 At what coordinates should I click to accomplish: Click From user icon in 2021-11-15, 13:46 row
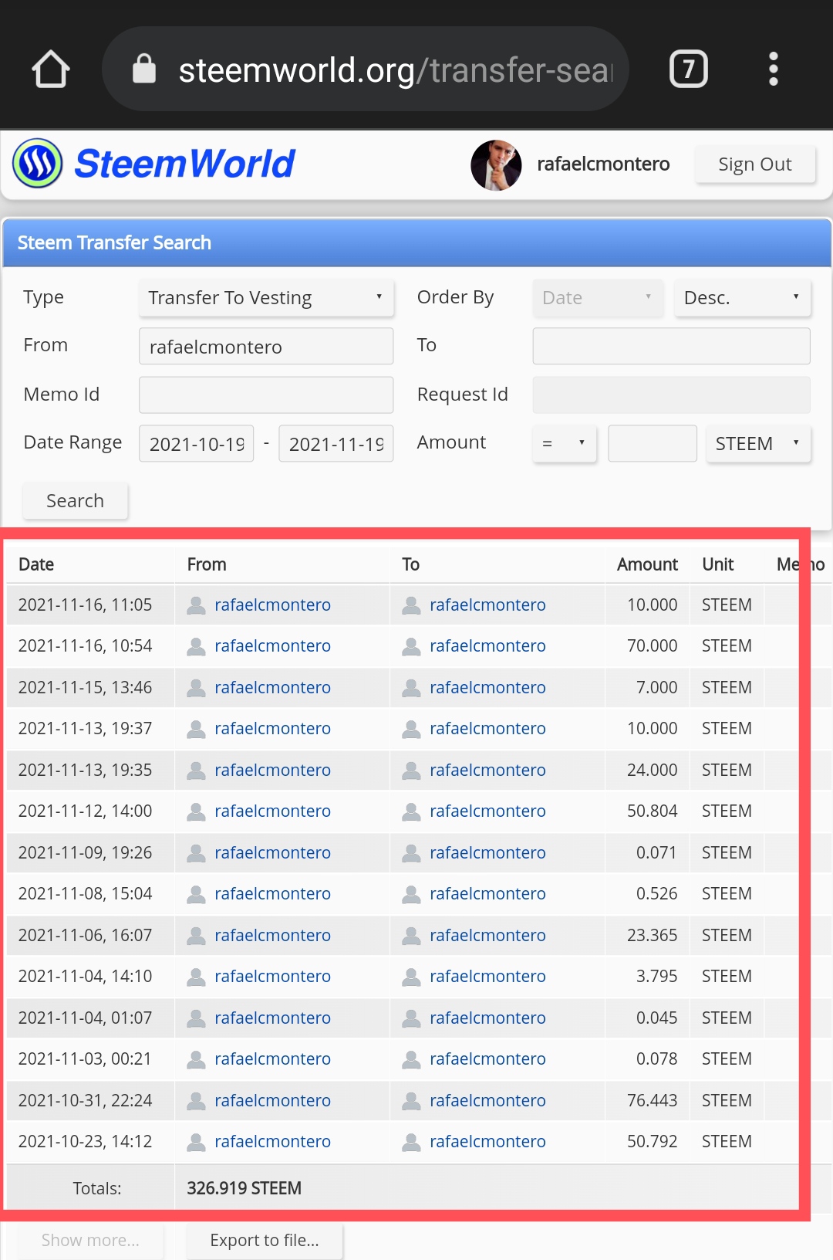pos(197,688)
